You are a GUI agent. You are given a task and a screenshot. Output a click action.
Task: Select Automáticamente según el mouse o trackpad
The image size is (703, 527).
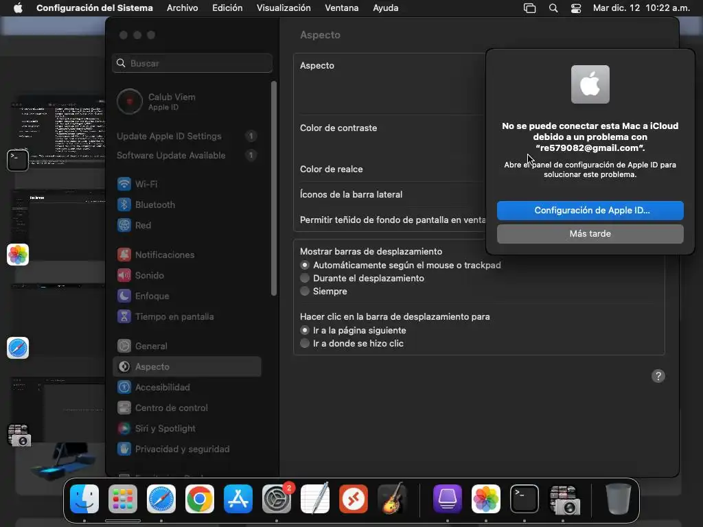pos(305,266)
